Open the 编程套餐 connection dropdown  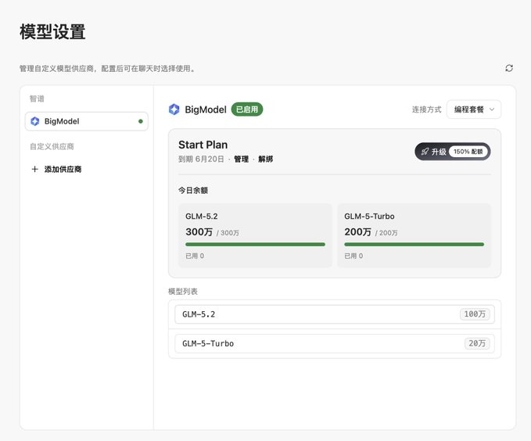474,109
